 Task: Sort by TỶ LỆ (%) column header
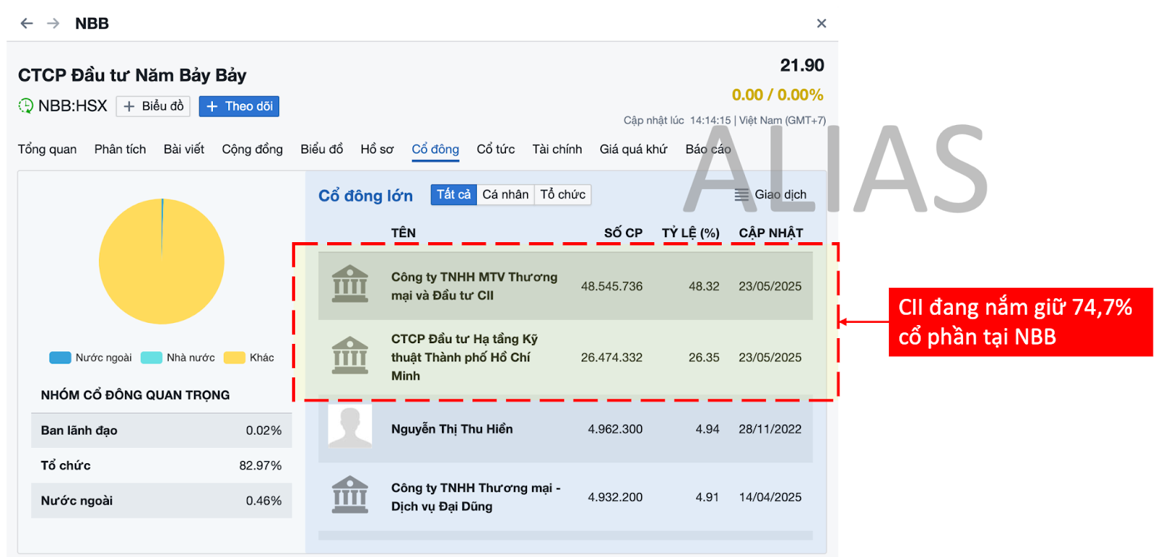point(691,233)
